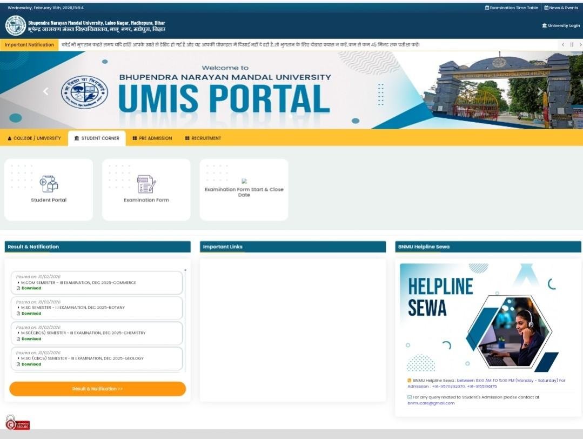Download M.COM Semester III Commerce result
This screenshot has height=439, width=583.
(x=31, y=288)
